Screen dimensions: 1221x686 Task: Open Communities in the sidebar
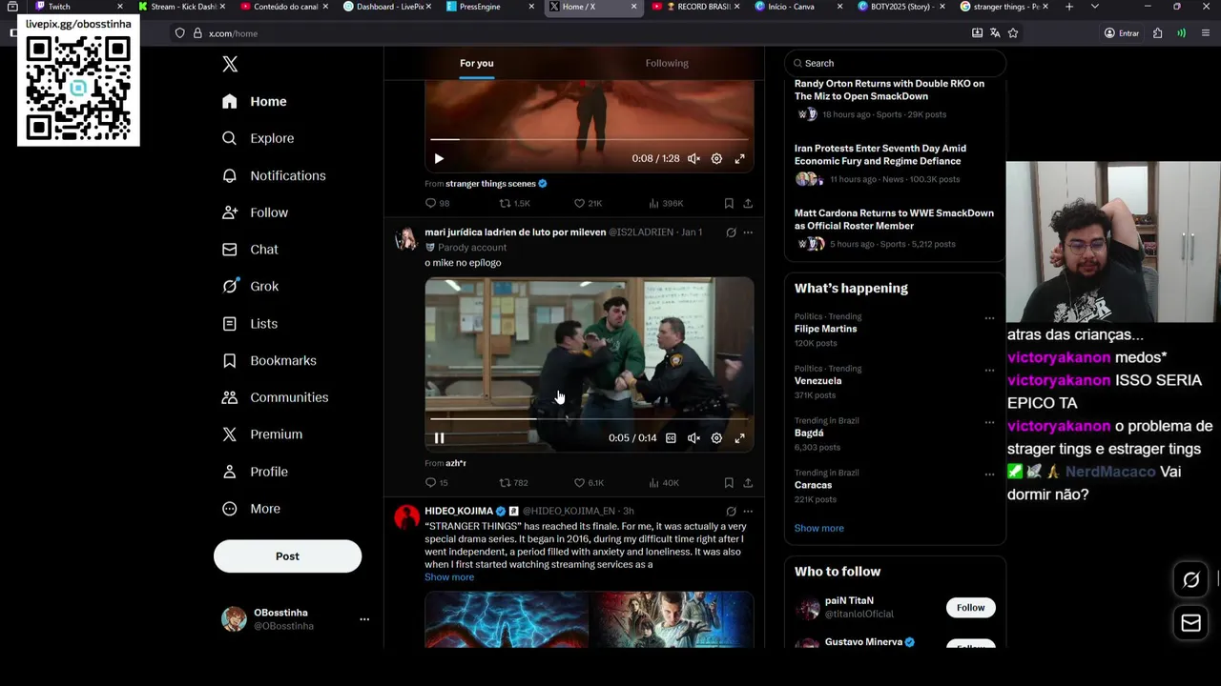[x=275, y=397]
